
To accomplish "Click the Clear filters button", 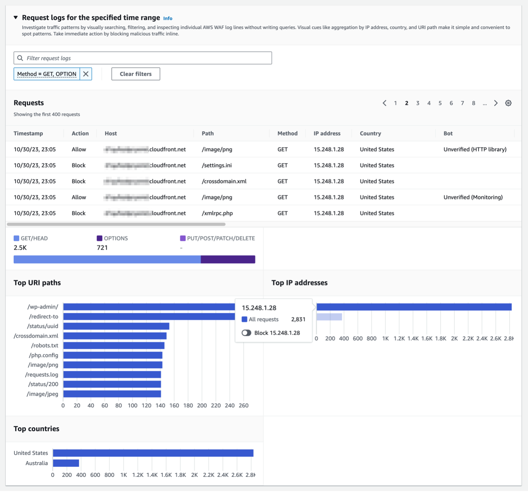I will click(x=136, y=74).
